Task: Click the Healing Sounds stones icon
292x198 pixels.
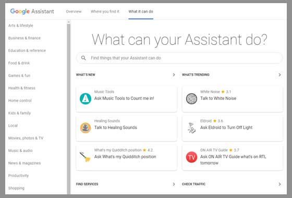Action: [x=86, y=128]
